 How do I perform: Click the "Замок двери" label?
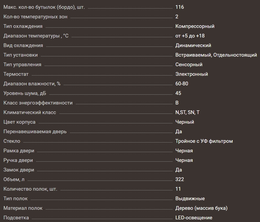[19, 170]
